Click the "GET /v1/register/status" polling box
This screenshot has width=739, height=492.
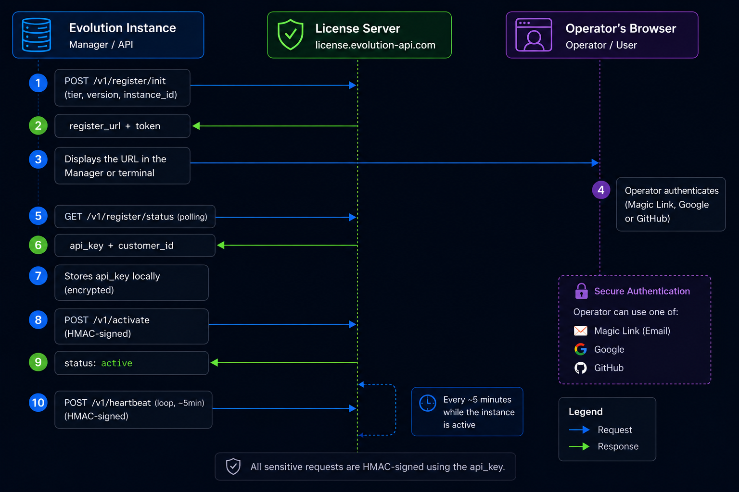[135, 217]
